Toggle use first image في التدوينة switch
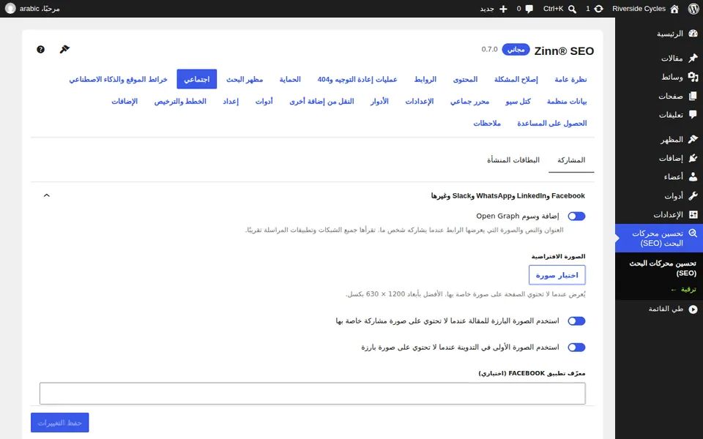The width and height of the screenshot is (703, 439). click(576, 348)
